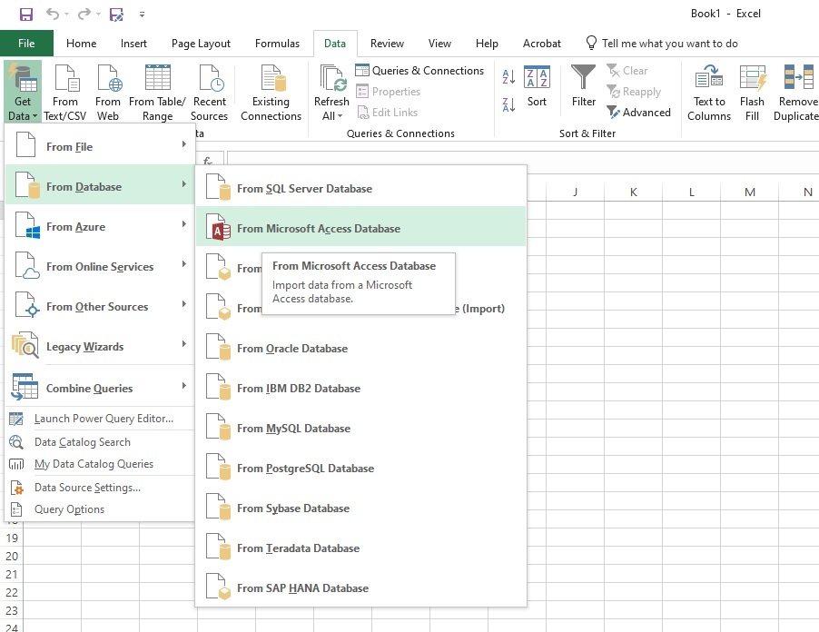Select column J header

[x=575, y=193]
